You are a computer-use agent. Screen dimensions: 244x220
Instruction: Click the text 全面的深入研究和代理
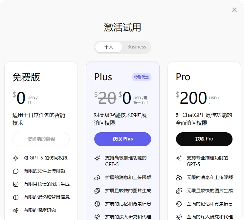[210, 217]
